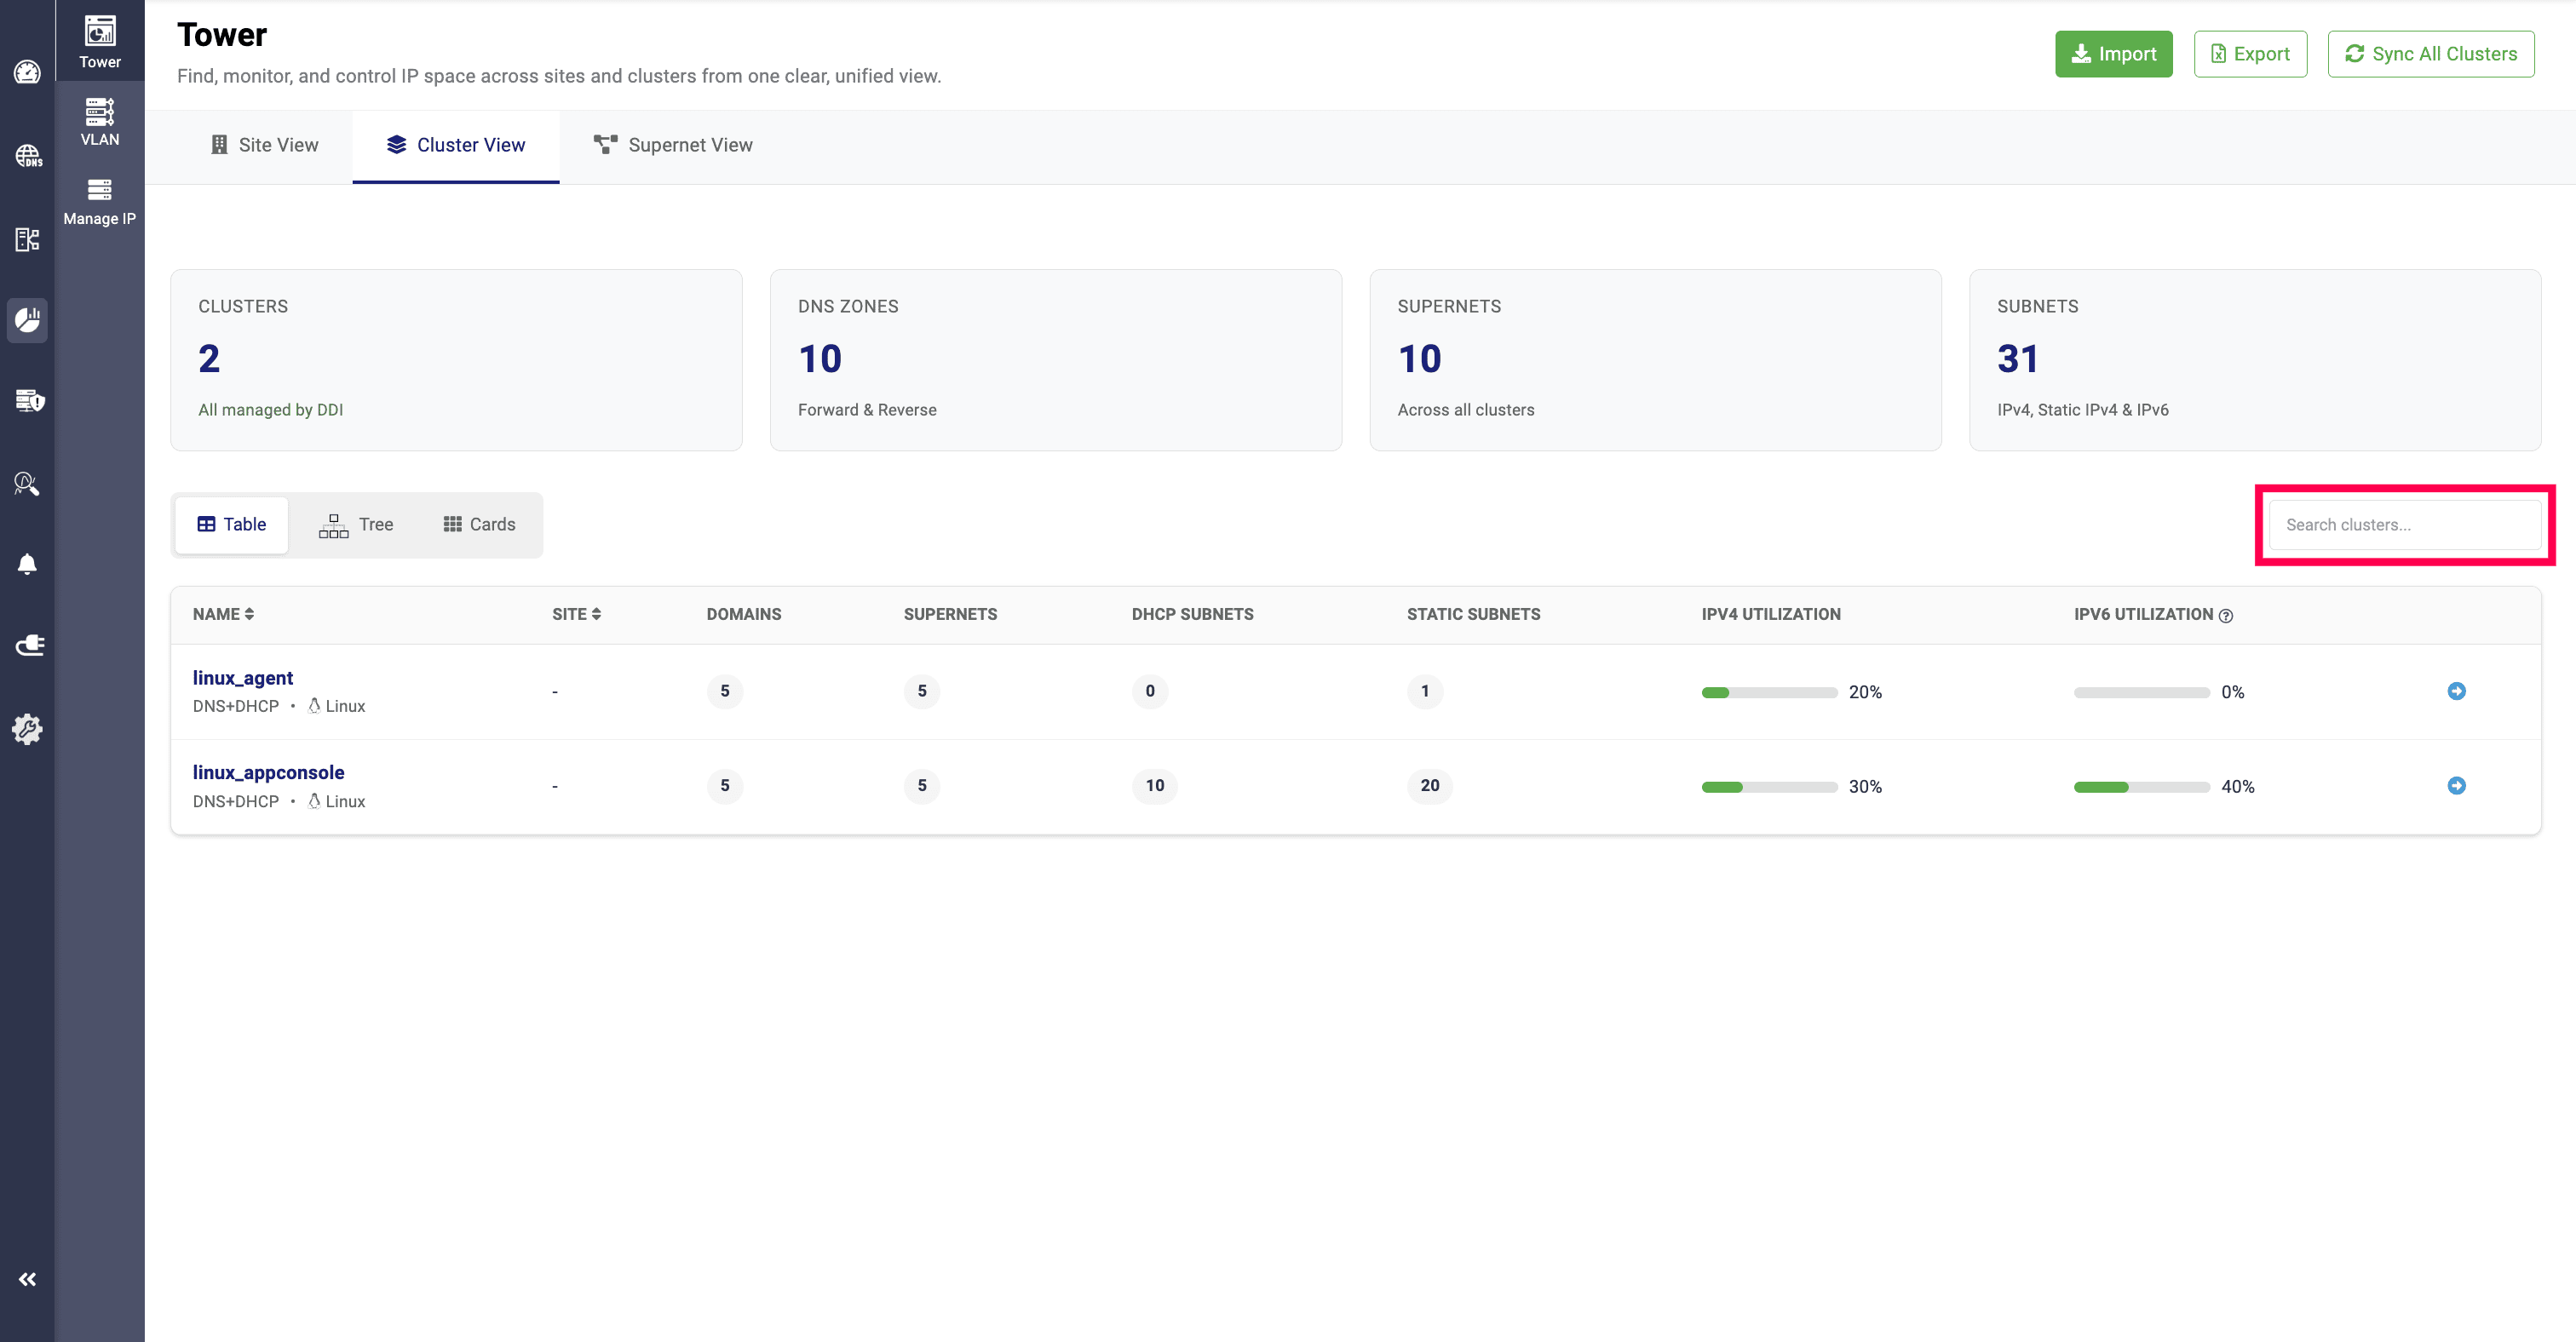Sort table by SITE column

pyautogui.click(x=576, y=614)
